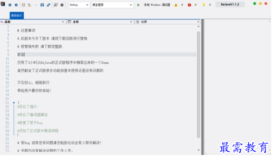Open the 全局 scope dropdown

[x=100, y=22]
